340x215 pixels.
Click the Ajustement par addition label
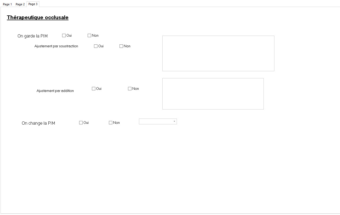pos(55,91)
